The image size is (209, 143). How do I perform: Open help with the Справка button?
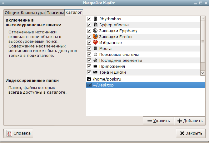18,133
